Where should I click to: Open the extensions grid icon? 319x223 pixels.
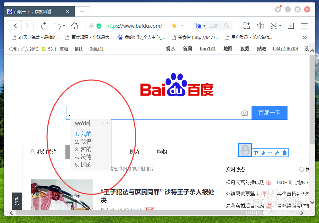click(247, 26)
